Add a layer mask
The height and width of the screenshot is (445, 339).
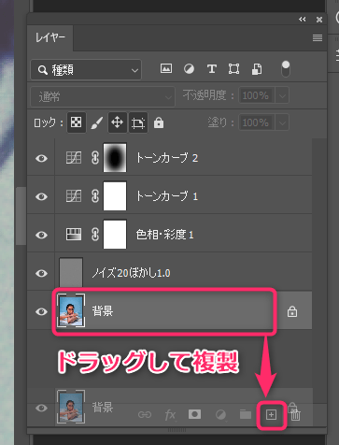(x=194, y=414)
